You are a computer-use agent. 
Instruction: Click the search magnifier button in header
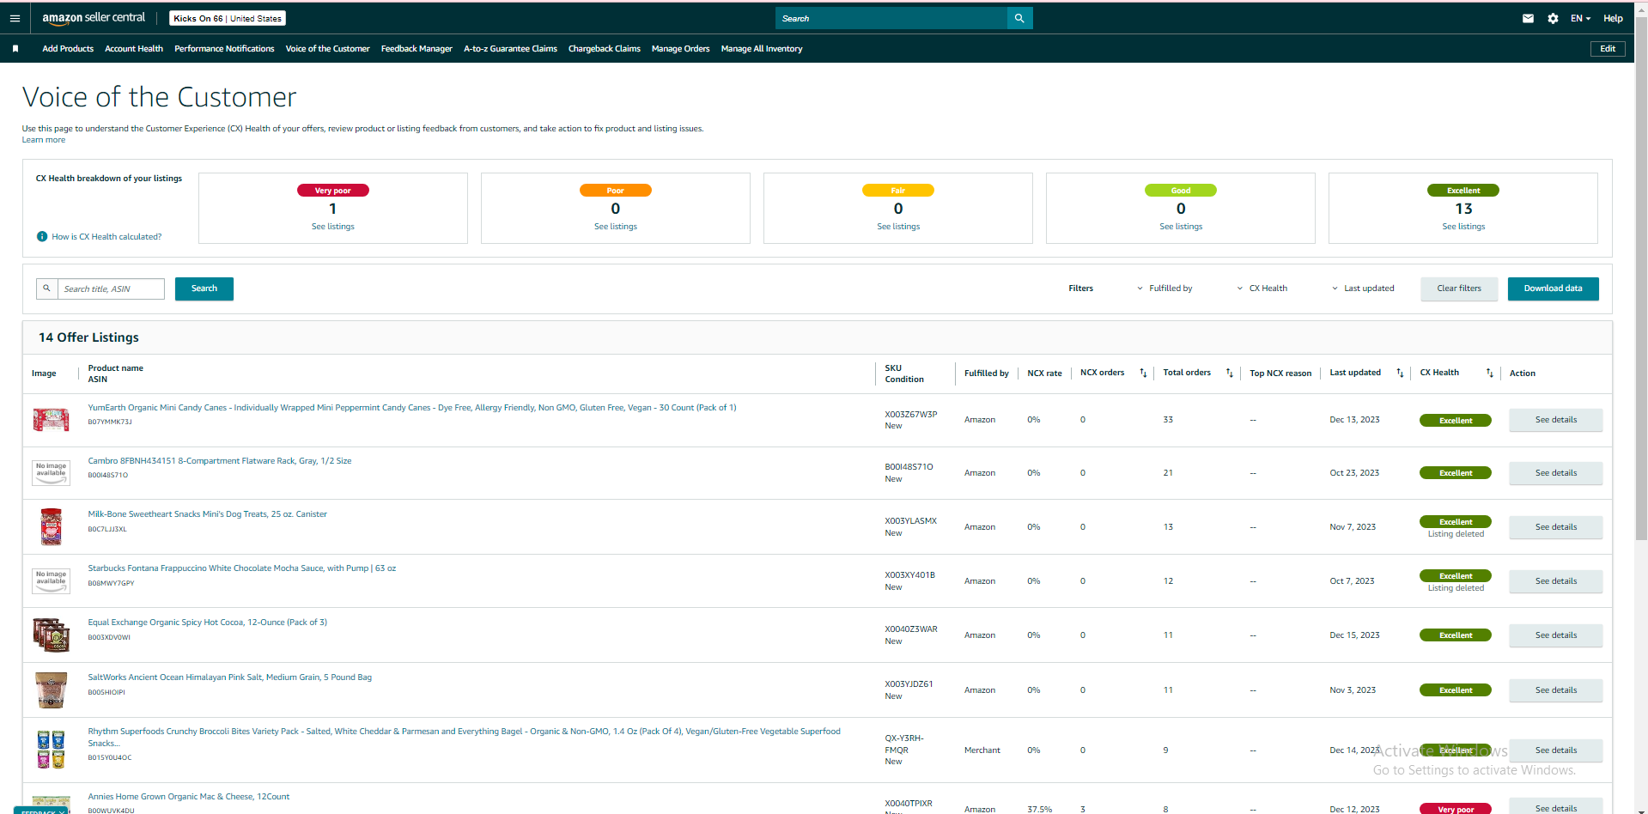(x=1019, y=18)
